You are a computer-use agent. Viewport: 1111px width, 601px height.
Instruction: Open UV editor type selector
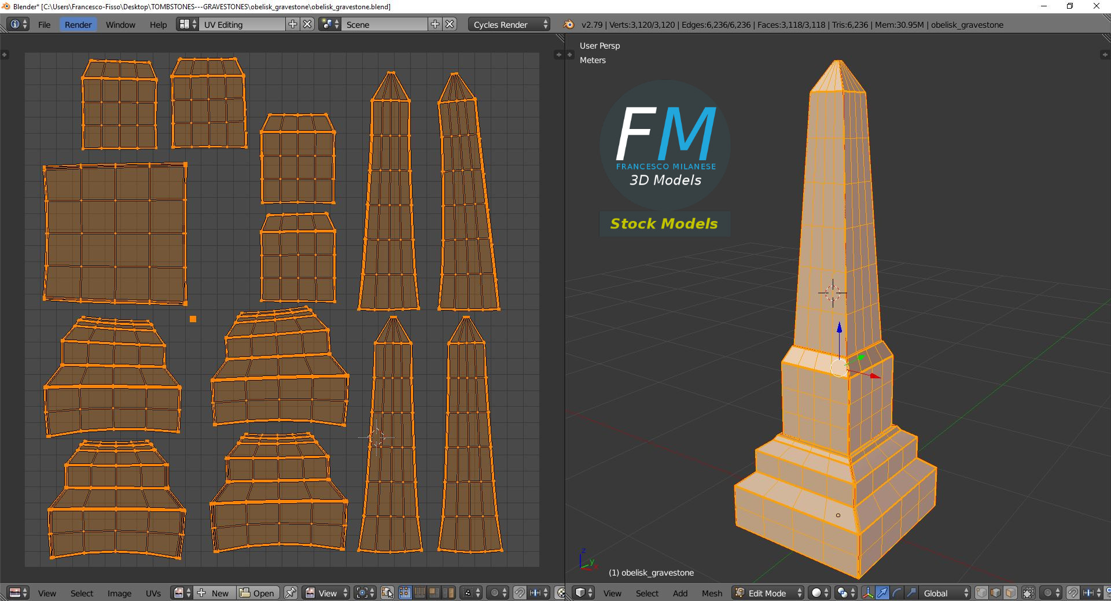click(x=19, y=593)
